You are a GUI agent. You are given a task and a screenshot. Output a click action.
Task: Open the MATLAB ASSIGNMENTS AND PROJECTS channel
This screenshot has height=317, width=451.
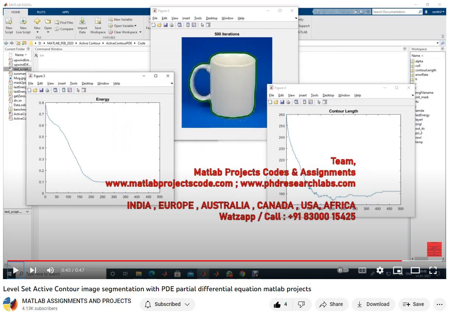pos(77,301)
